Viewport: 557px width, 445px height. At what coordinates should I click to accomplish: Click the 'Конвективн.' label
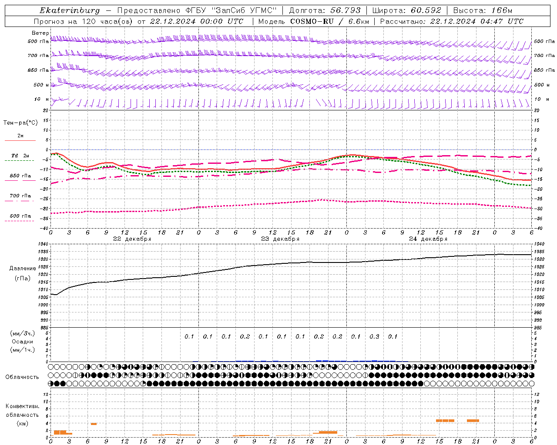pyautogui.click(x=22, y=406)
